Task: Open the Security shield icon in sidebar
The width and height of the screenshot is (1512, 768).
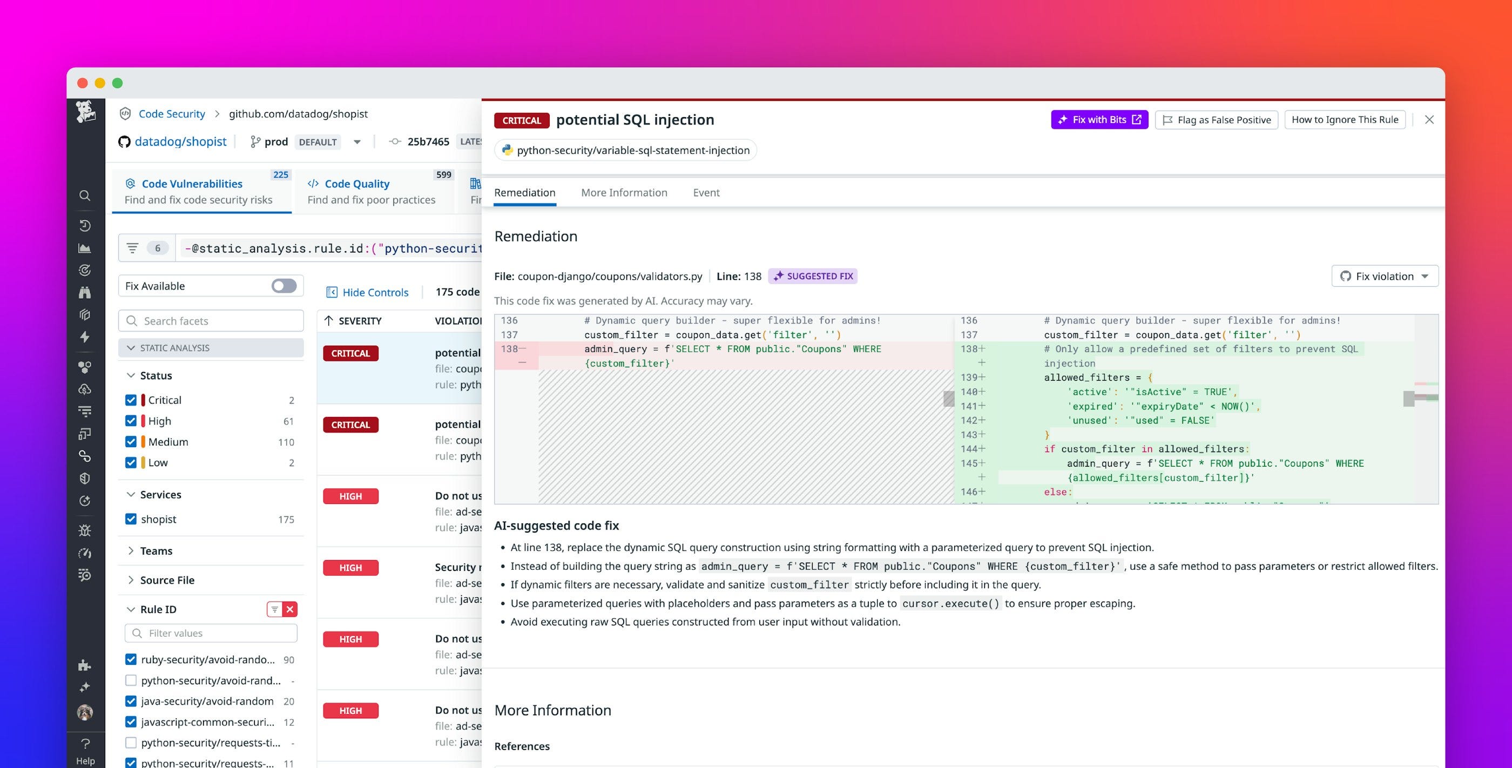Action: (x=85, y=478)
